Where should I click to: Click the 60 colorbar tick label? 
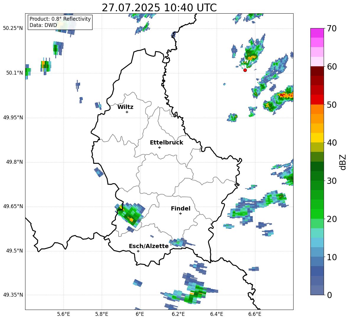click(x=332, y=67)
